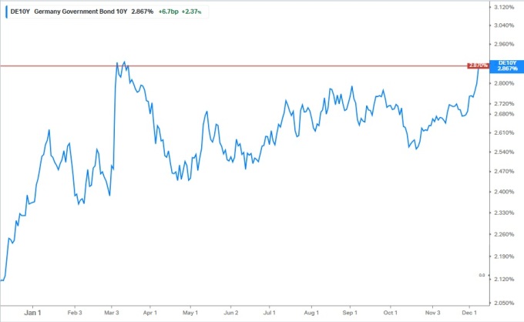Click the red horizontal level line

point(231,66)
